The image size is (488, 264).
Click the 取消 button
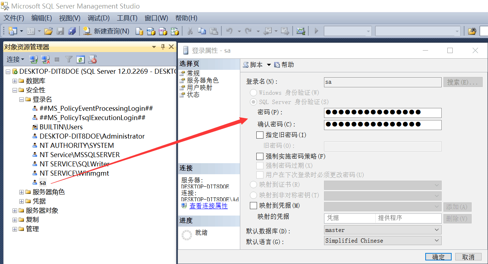tap(468, 257)
